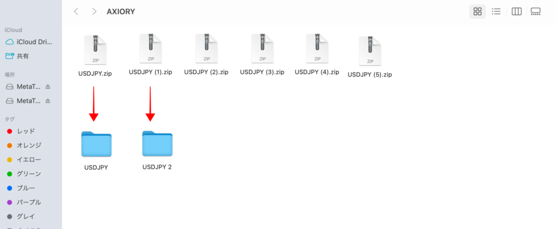Switch to gallery view
This screenshot has width=556, height=229.
coord(535,12)
